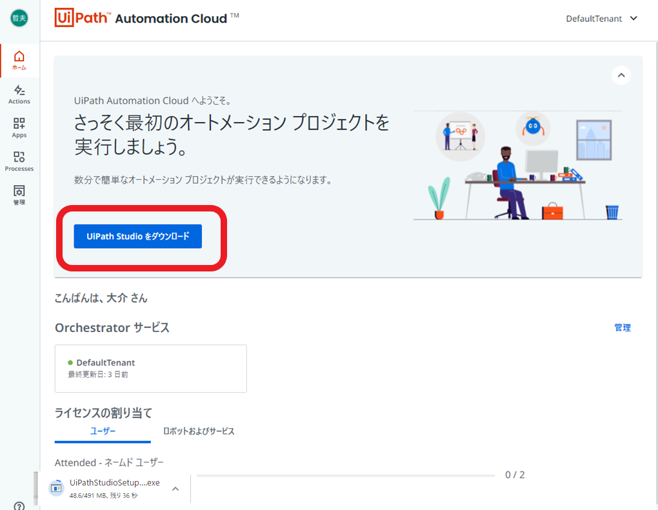Click the welcome illustration image
The image size is (658, 510).
point(518,166)
